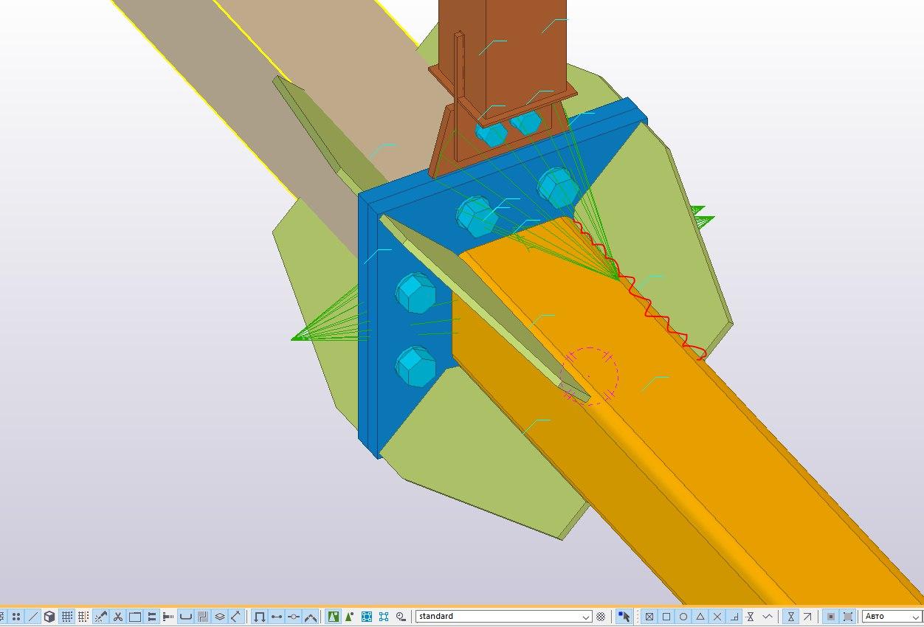Toggle snap to lines and edges hourglass icon

point(791,617)
